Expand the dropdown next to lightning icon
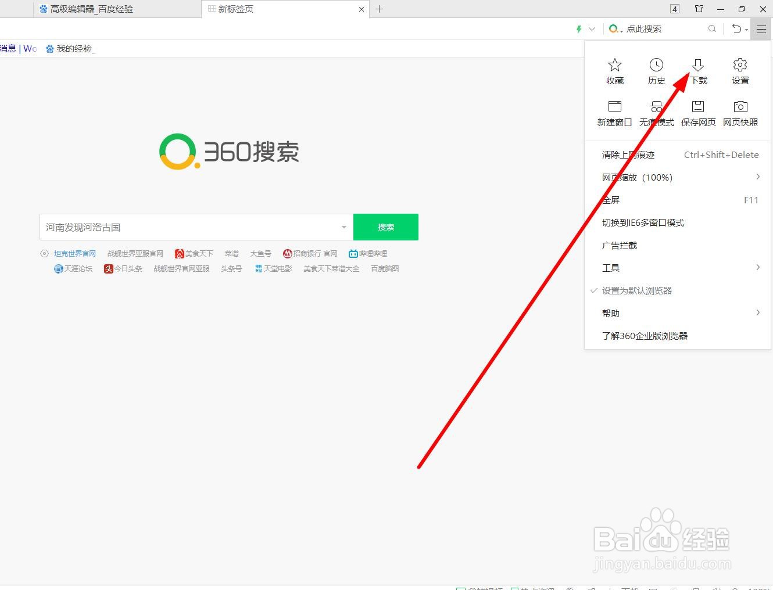The width and height of the screenshot is (773, 590). (592, 29)
